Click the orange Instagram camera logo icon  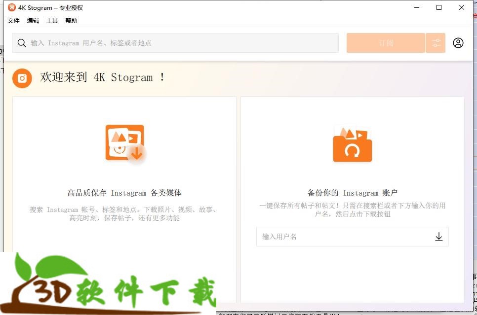coord(22,78)
